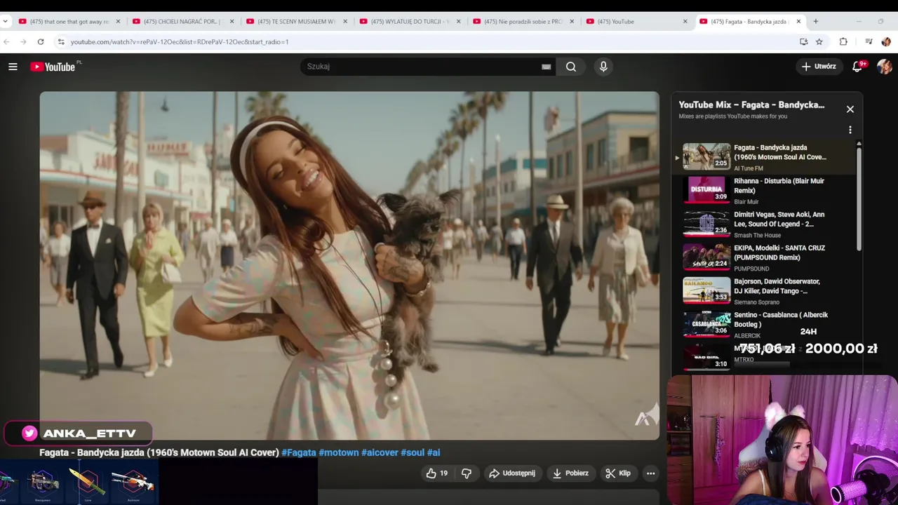Screen dimensions: 898x505
Task: Click the install or cast icon in address bar
Action: pos(803,42)
